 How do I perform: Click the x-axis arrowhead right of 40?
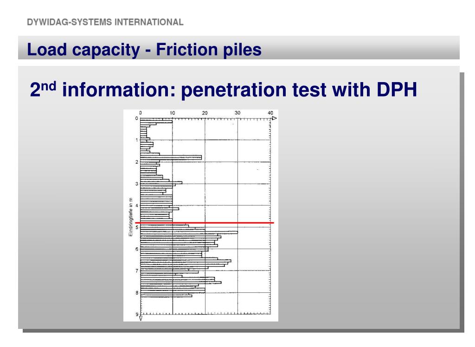coord(274,118)
